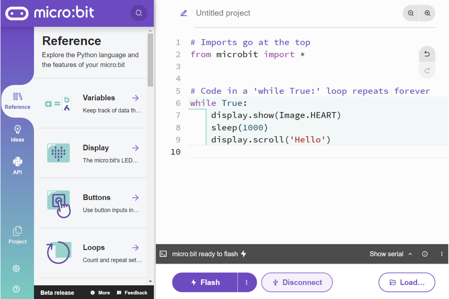Click the sleep(1000) code line
The width and height of the screenshot is (449, 299).
(x=239, y=128)
